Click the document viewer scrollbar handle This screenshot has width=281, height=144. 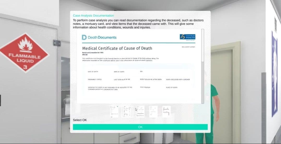(x=203, y=45)
